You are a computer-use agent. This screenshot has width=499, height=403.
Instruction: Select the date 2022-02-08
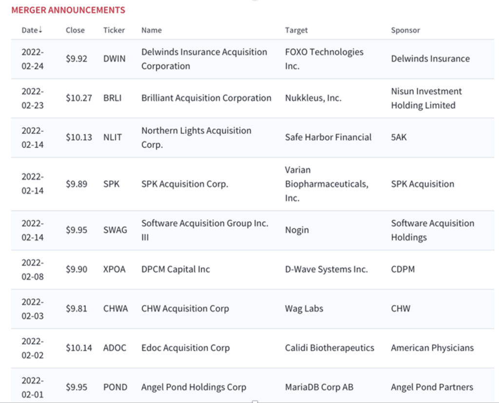click(x=33, y=269)
